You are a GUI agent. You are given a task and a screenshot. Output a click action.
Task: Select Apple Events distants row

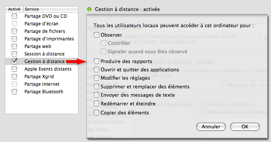click(x=42, y=69)
